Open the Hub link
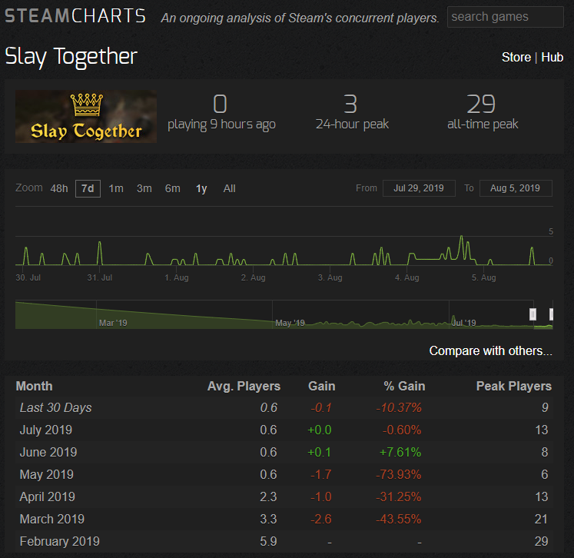Viewport: 574px width, 558px height. [x=552, y=57]
